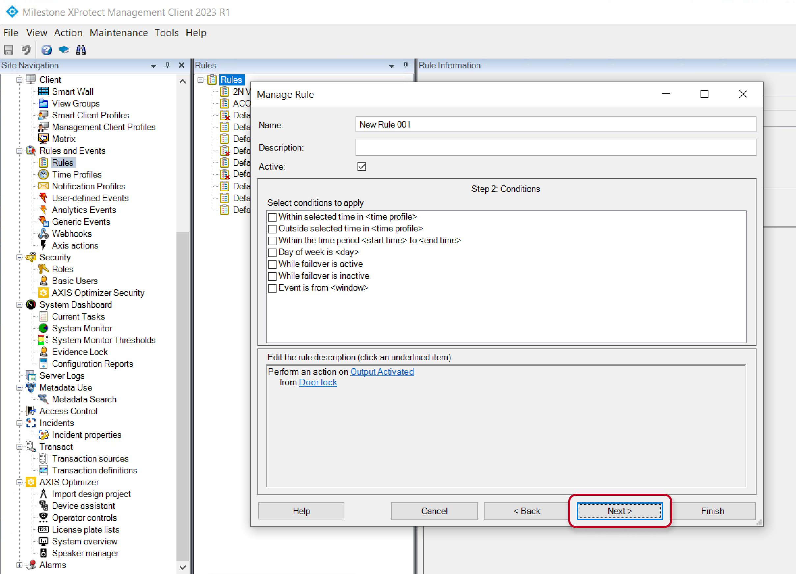
Task: Click the Undo toolbar icon
Action: click(26, 50)
